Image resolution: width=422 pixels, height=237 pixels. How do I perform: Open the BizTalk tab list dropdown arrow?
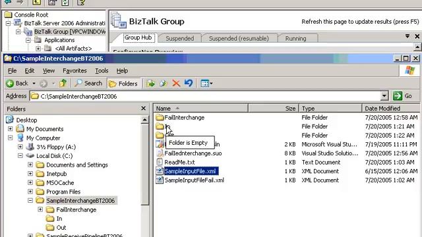click(407, 36)
